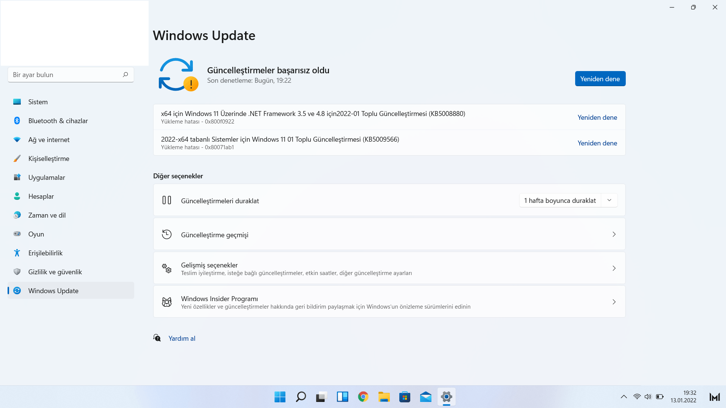Viewport: 726px width, 408px height.
Task: Click 1 hafta boyunca duraklat button
Action: click(x=560, y=201)
